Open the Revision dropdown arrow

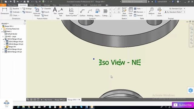(x=145, y=12)
